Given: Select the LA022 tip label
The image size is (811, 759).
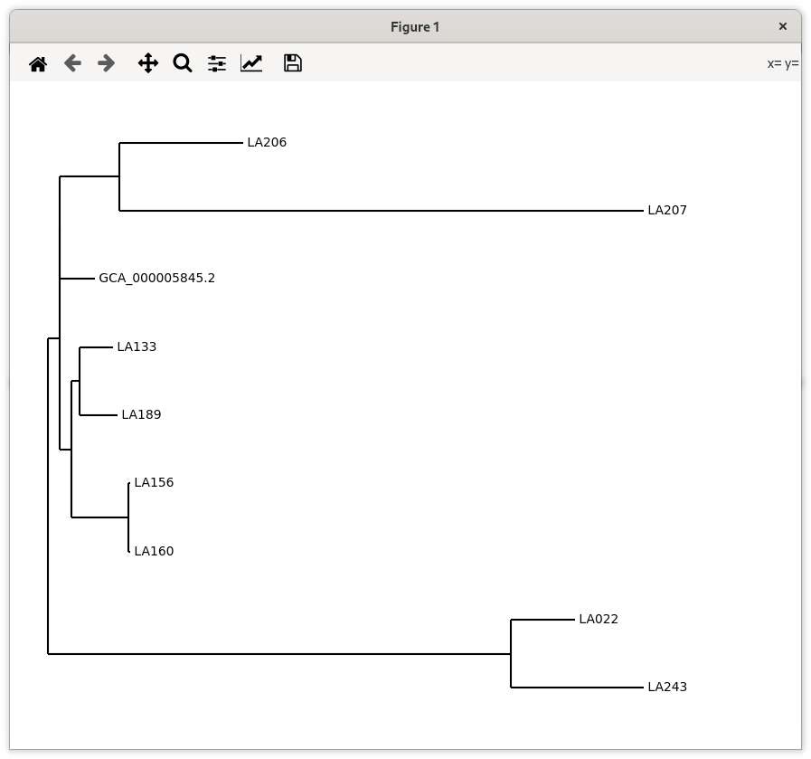Looking at the screenshot, I should pyautogui.click(x=599, y=620).
